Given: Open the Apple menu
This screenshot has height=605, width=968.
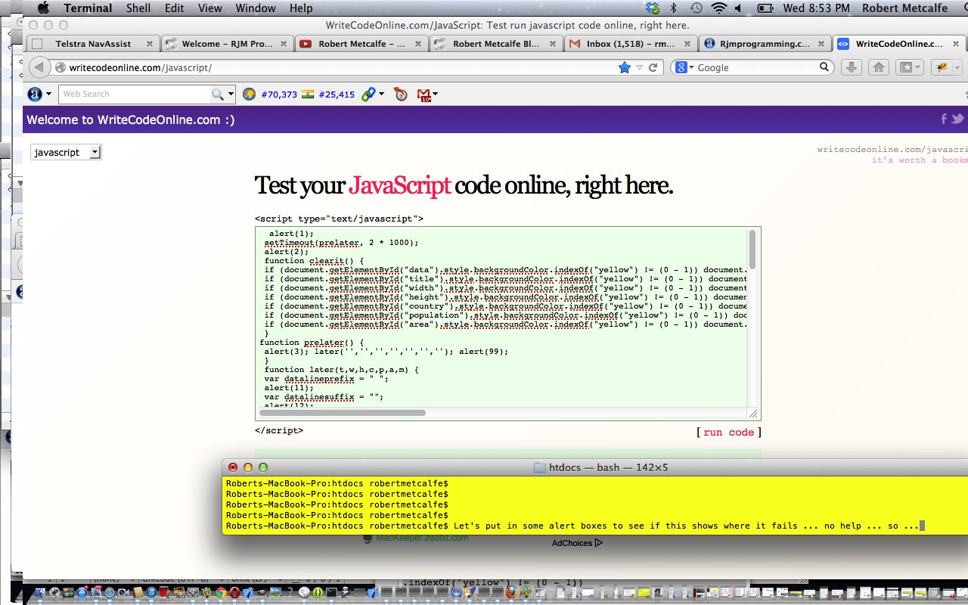Looking at the screenshot, I should point(43,8).
